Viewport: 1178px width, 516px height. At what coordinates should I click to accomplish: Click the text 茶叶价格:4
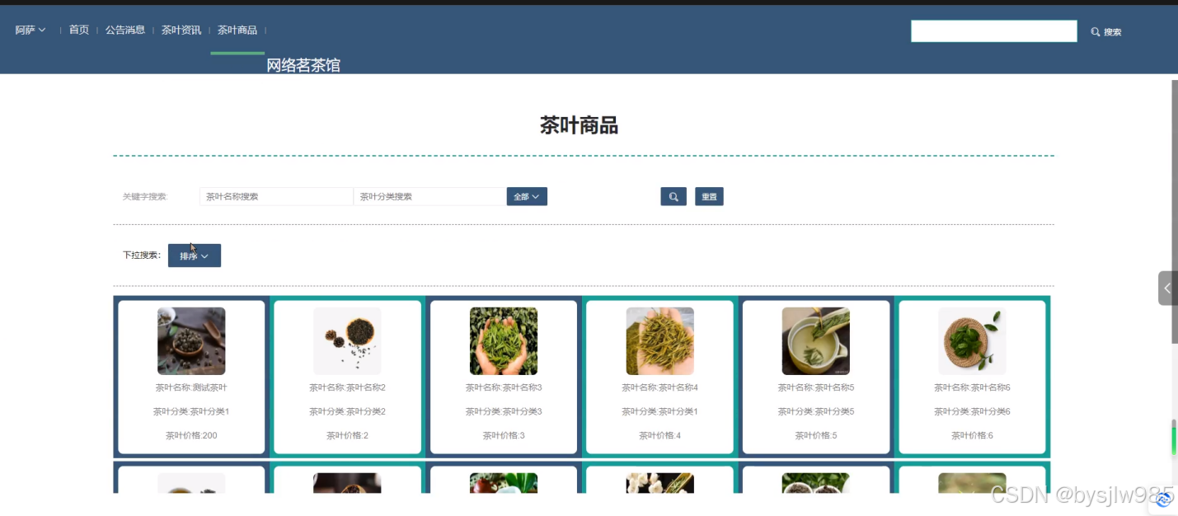[659, 435]
